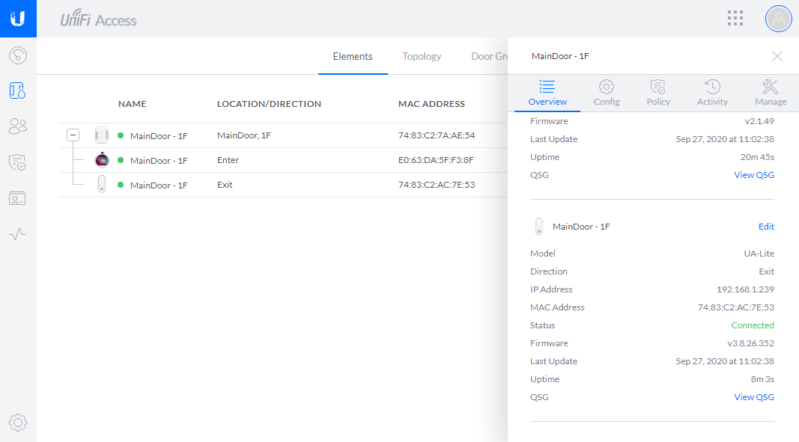Click the NAME column header
The image size is (799, 442).
[132, 104]
